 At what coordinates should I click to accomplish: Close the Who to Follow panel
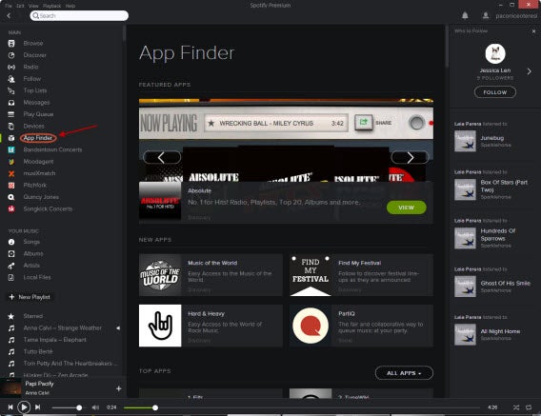(533, 31)
